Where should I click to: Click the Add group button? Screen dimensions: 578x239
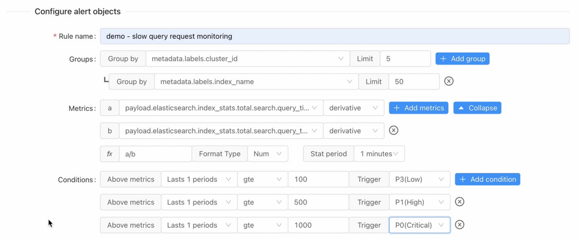[462, 59]
